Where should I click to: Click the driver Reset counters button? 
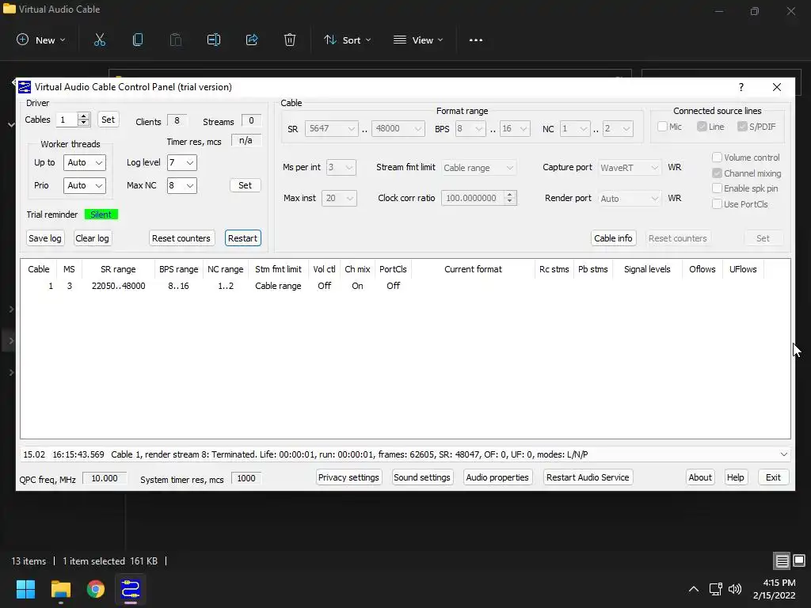coord(181,238)
